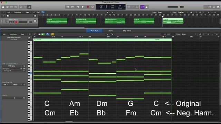Adjust the piano track volume fader

click(x=25, y=22)
